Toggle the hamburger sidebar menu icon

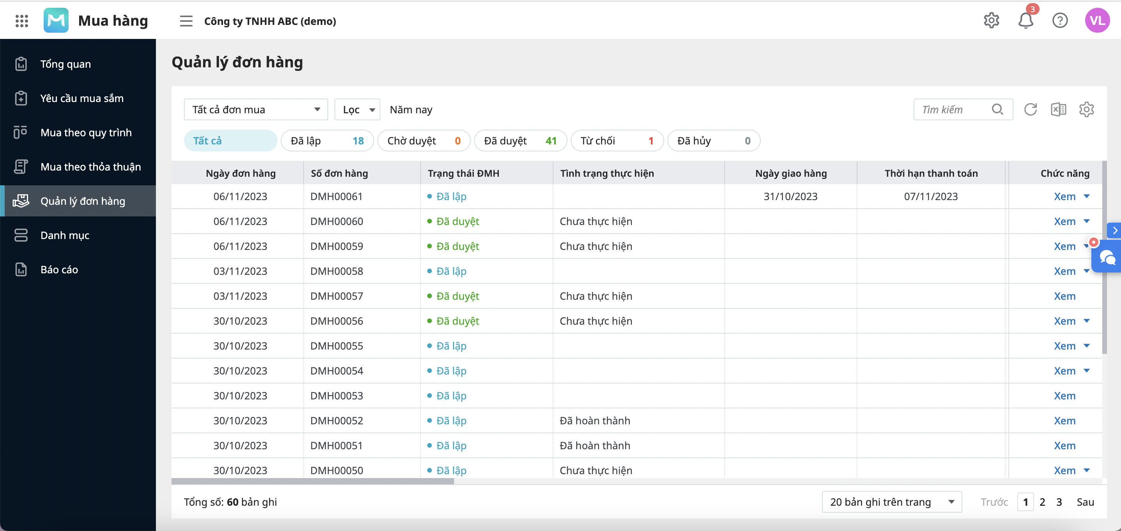tap(186, 21)
